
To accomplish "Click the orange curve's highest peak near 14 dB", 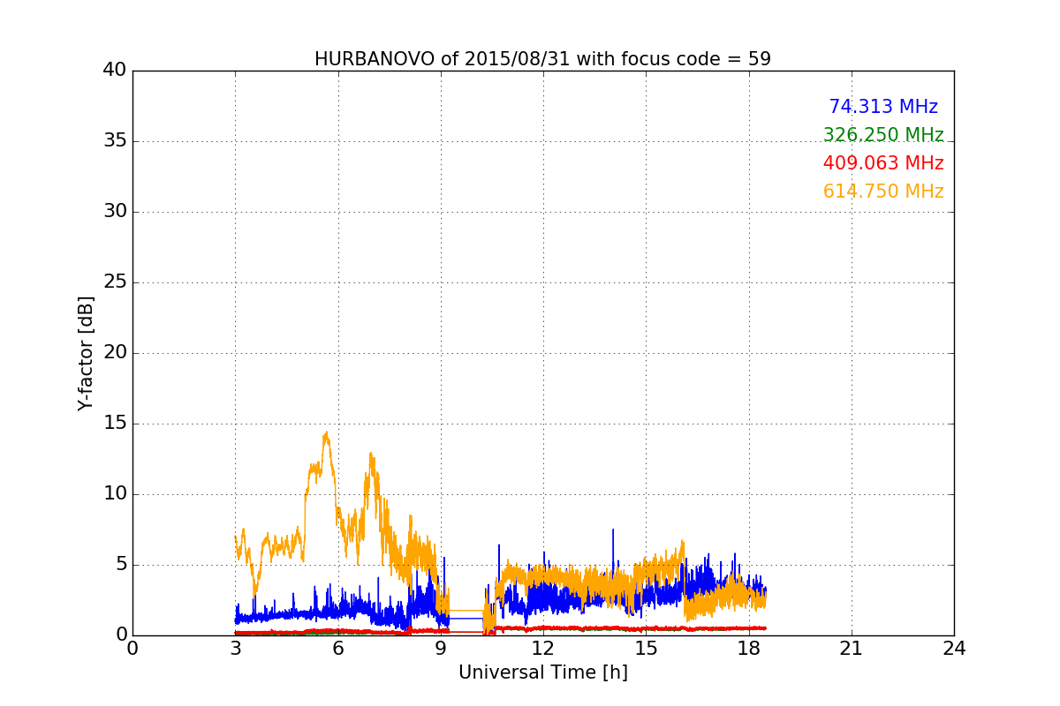I will tap(327, 434).
